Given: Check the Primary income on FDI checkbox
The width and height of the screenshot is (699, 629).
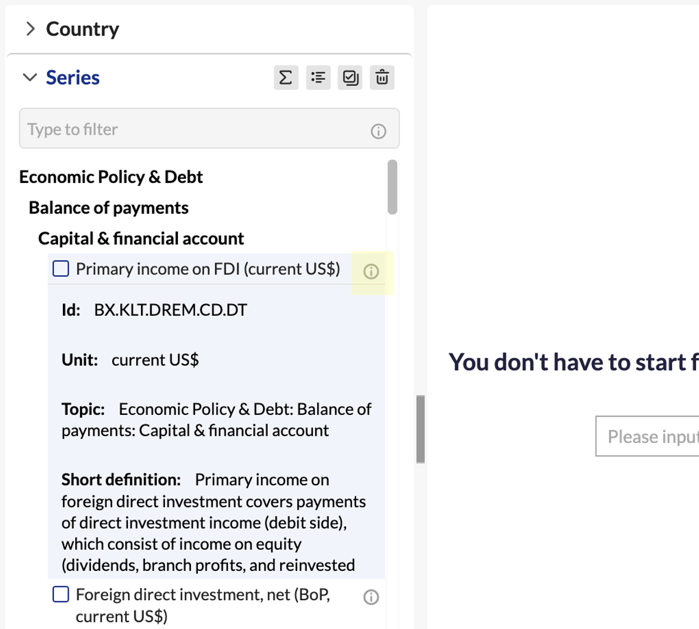Looking at the screenshot, I should tap(61, 269).
